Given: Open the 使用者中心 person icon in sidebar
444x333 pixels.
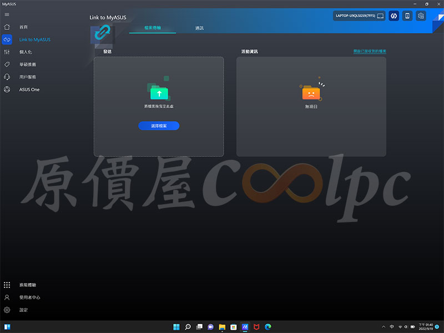Looking at the screenshot, I should (7, 297).
